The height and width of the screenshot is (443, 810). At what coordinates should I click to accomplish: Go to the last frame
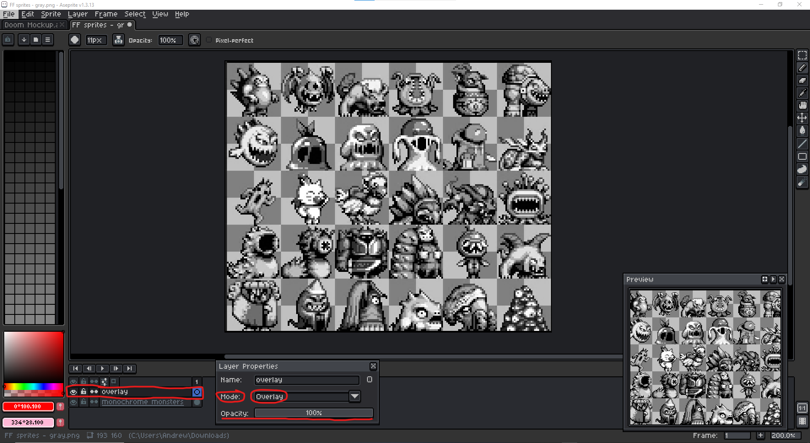click(x=130, y=368)
